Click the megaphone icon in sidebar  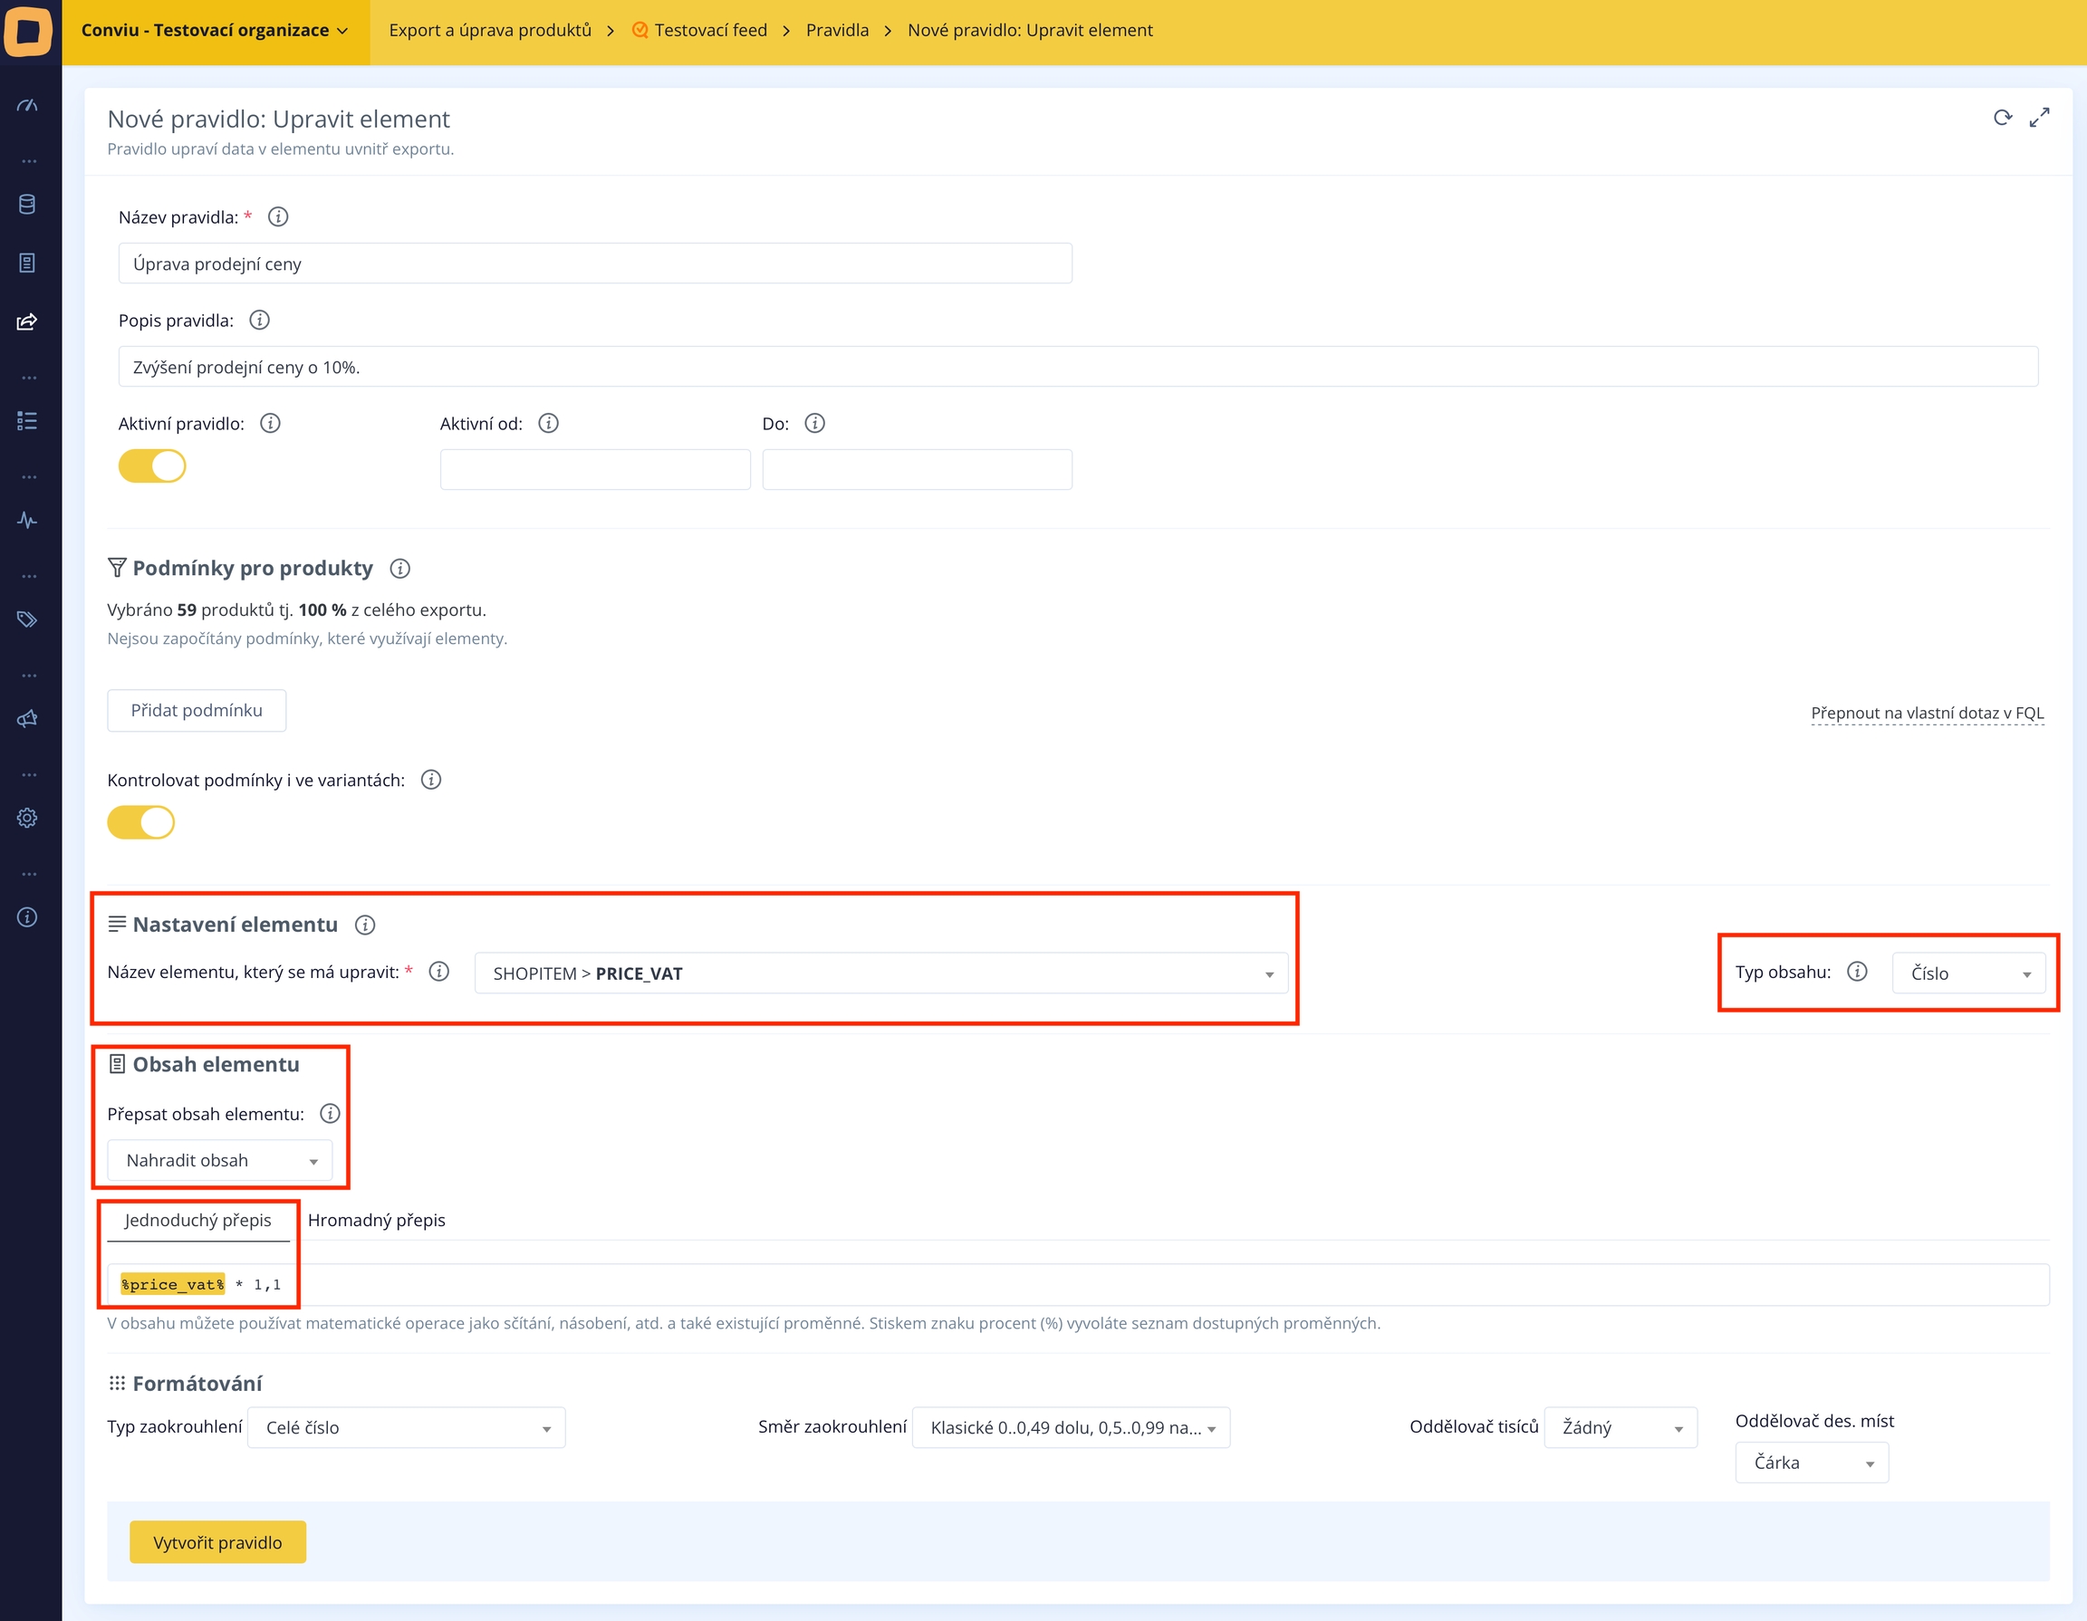28,718
